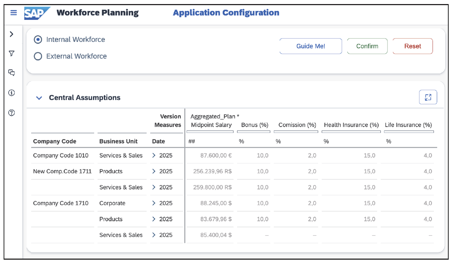Open the help question mark icon
Image resolution: width=453 pixels, height=263 pixels.
(x=12, y=113)
